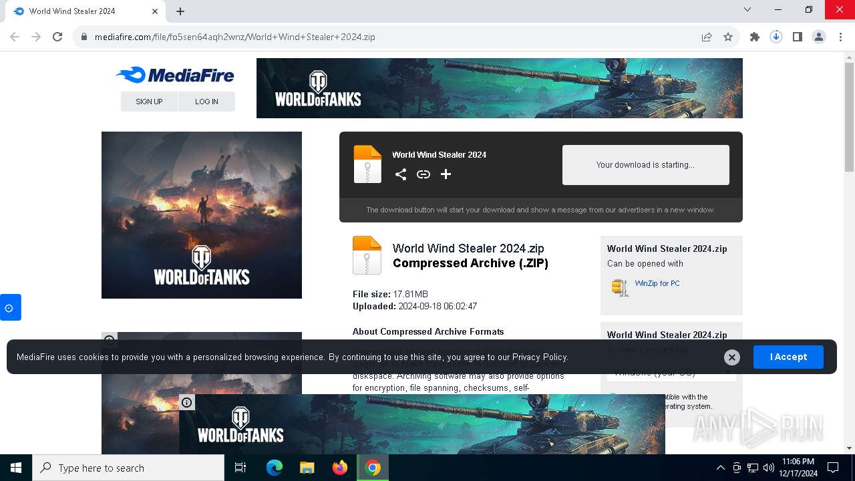Launch Firefox from taskbar
855x481 pixels.
340,468
